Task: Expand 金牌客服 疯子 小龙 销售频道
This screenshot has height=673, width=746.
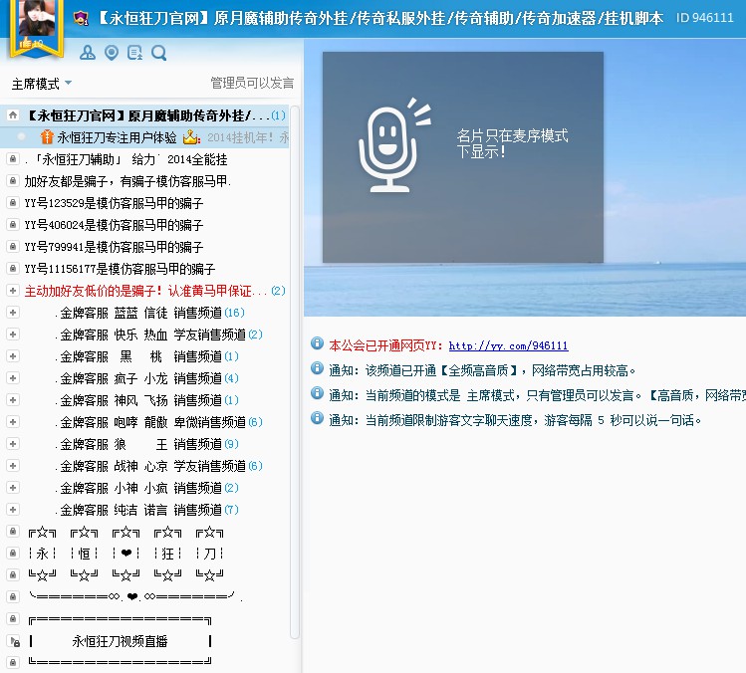Action: [x=13, y=377]
